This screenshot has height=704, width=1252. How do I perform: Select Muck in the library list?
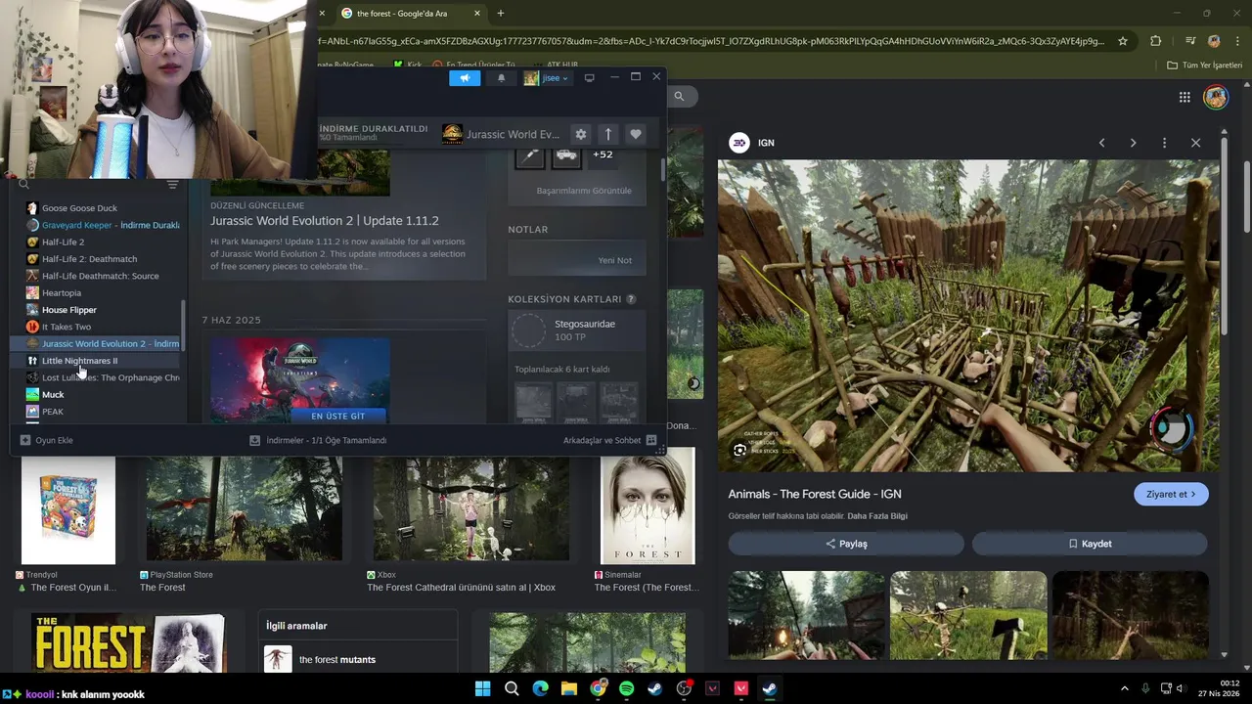pos(95,395)
